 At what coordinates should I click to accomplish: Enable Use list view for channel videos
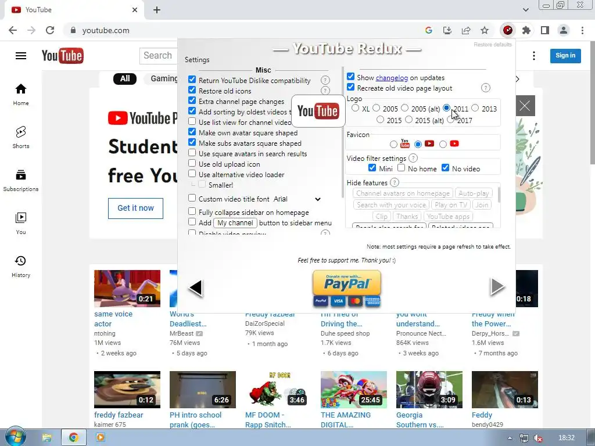[x=192, y=121]
